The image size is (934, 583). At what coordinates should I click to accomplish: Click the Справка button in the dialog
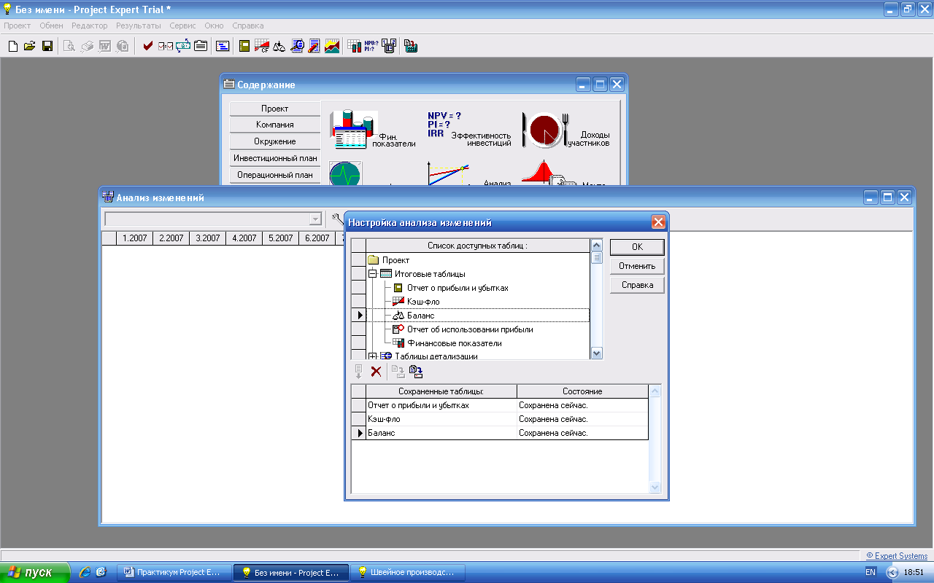[x=637, y=285]
